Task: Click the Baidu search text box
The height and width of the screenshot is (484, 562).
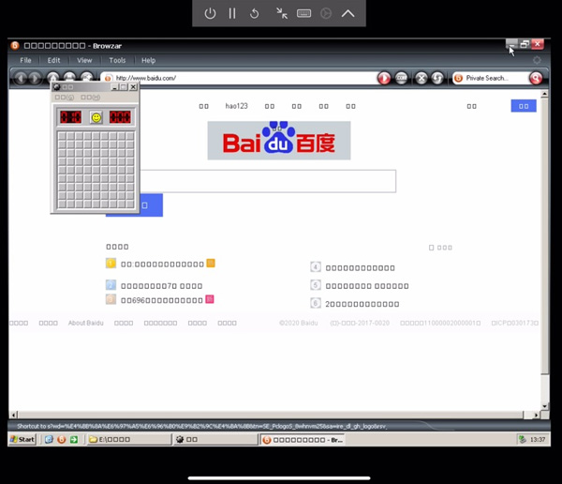Action: (x=268, y=181)
